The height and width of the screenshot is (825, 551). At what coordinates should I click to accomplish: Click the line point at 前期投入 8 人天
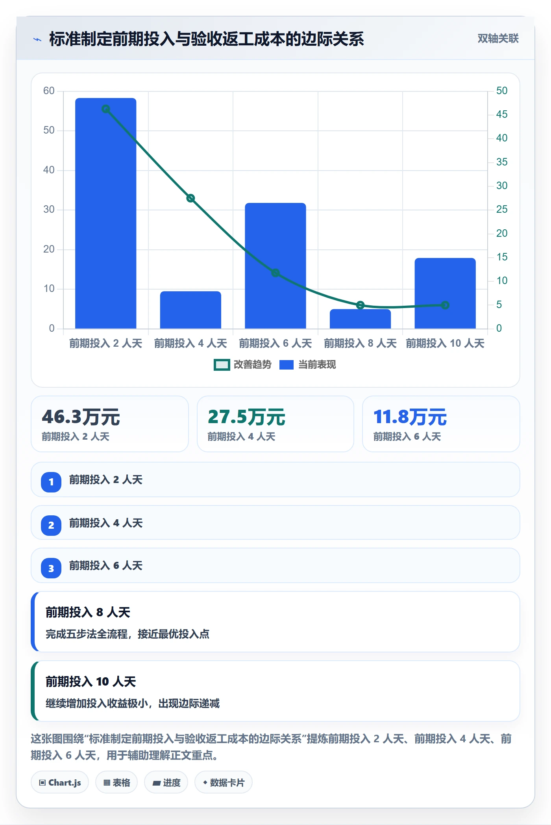click(x=360, y=305)
